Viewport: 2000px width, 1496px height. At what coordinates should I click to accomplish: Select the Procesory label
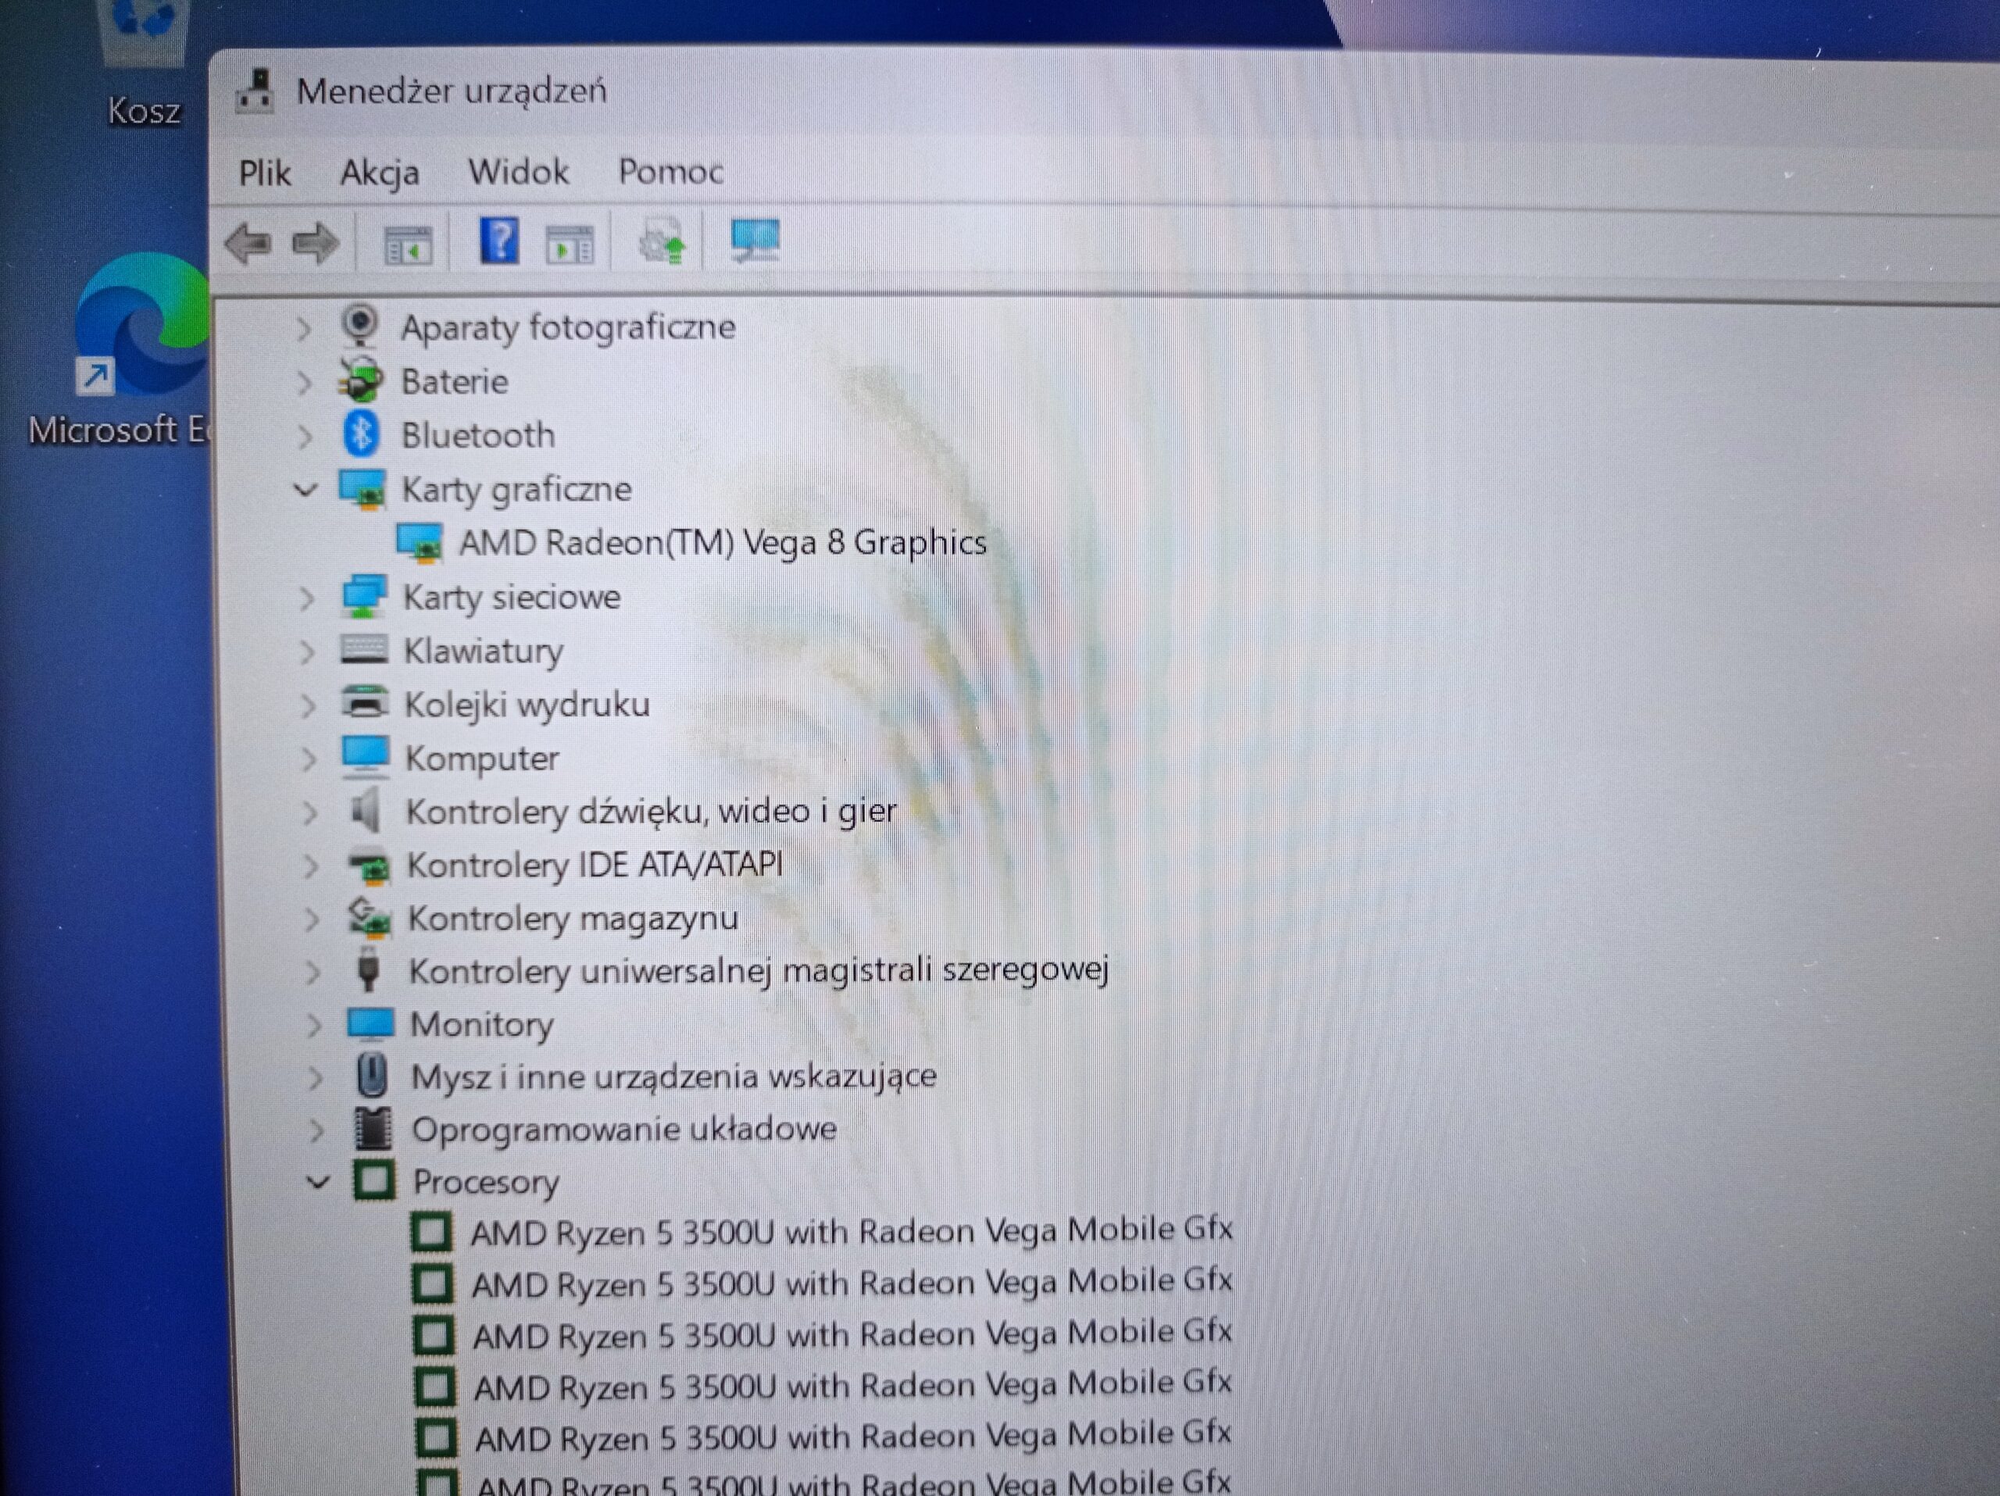click(487, 1182)
